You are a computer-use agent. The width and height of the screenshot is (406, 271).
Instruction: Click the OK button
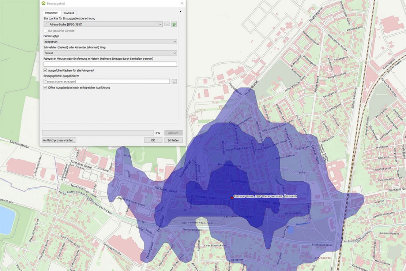click(x=153, y=140)
